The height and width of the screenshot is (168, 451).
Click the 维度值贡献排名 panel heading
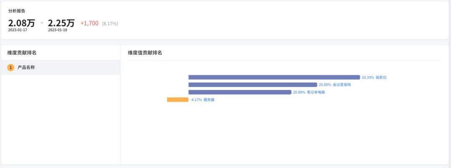pos(145,53)
